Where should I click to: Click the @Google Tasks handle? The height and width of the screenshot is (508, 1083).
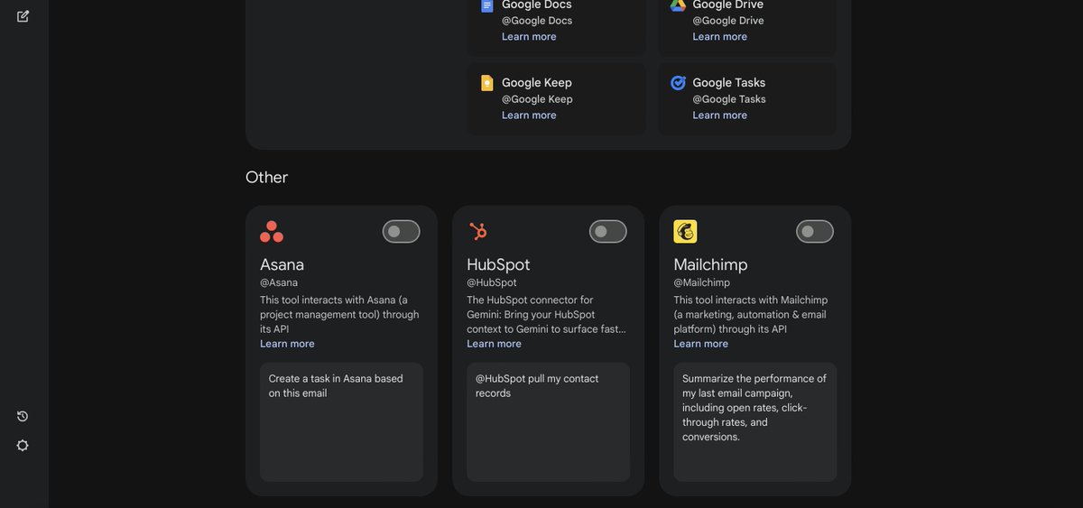click(x=729, y=99)
